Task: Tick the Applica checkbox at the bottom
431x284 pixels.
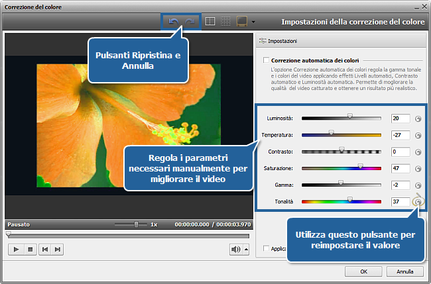Action: (x=266, y=249)
